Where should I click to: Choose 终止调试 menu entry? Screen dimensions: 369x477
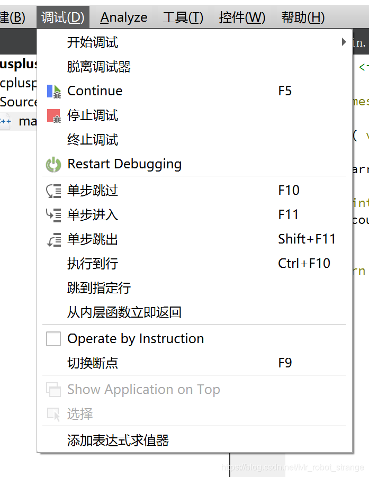pyautogui.click(x=195, y=140)
